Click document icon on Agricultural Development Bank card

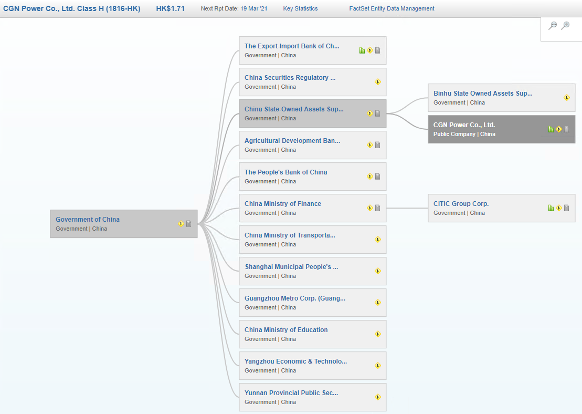click(377, 145)
